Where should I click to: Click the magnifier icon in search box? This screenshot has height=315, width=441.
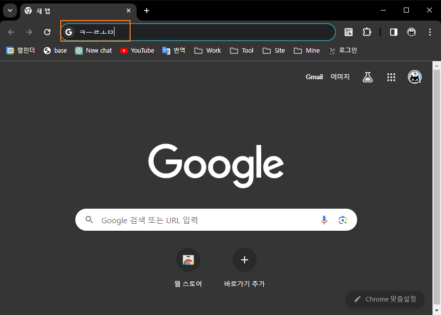point(89,220)
